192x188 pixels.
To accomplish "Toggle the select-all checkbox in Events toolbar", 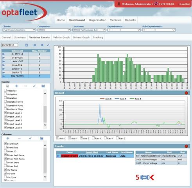I will pos(7,86).
